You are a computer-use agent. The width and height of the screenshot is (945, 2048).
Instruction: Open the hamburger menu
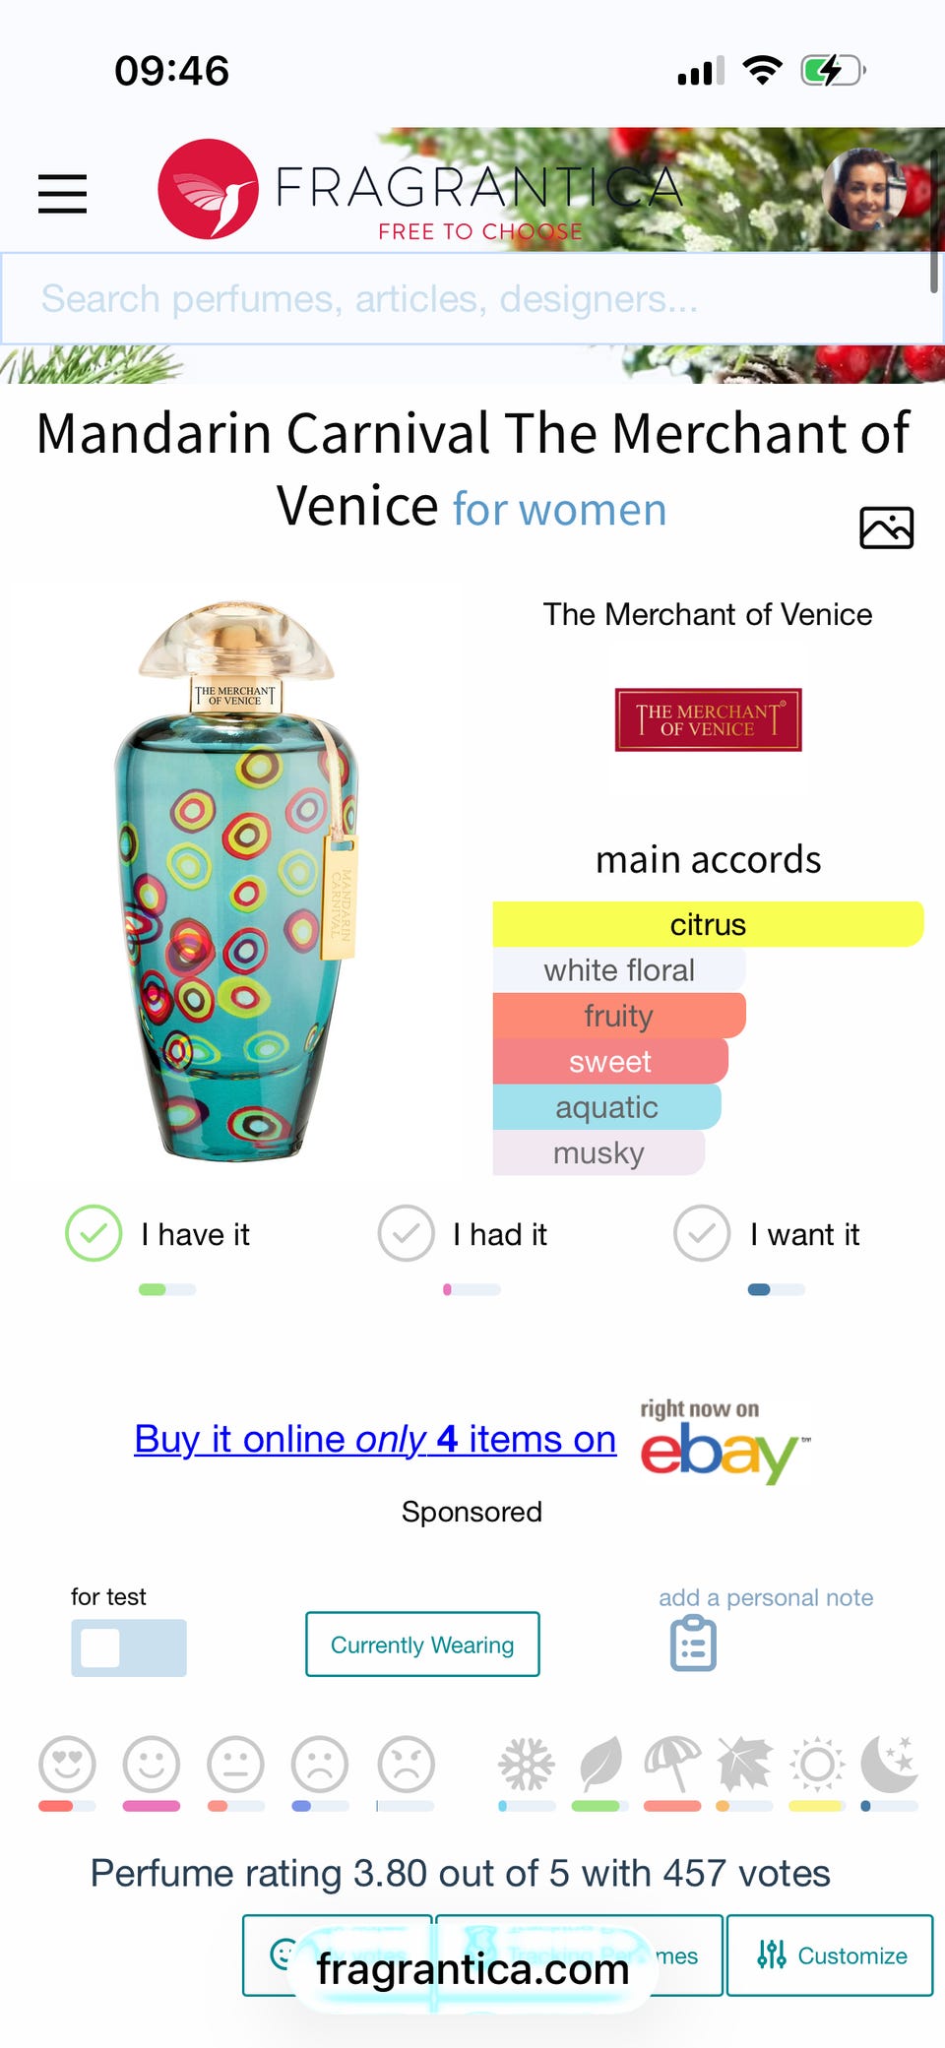(62, 193)
